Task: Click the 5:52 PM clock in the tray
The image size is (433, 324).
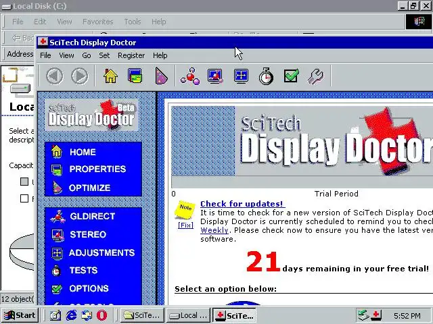Action: click(407, 315)
